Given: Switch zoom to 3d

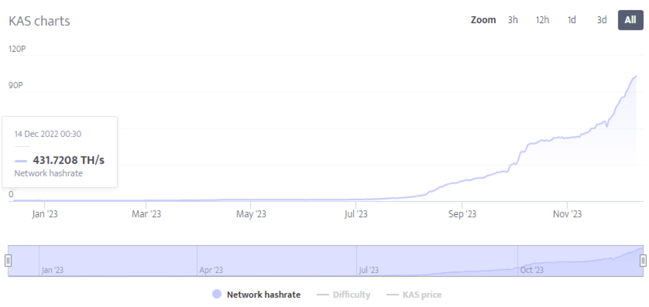Looking at the screenshot, I should 602,20.
